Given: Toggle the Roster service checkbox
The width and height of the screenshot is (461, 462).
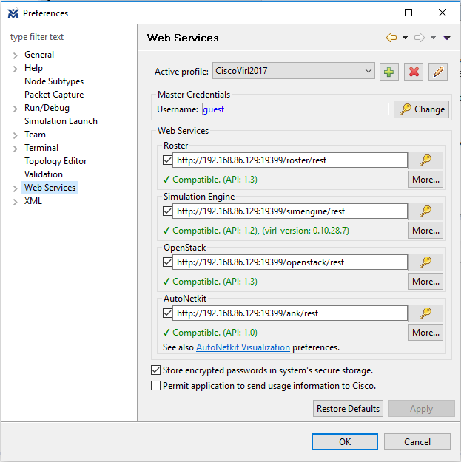Looking at the screenshot, I should tap(167, 160).
